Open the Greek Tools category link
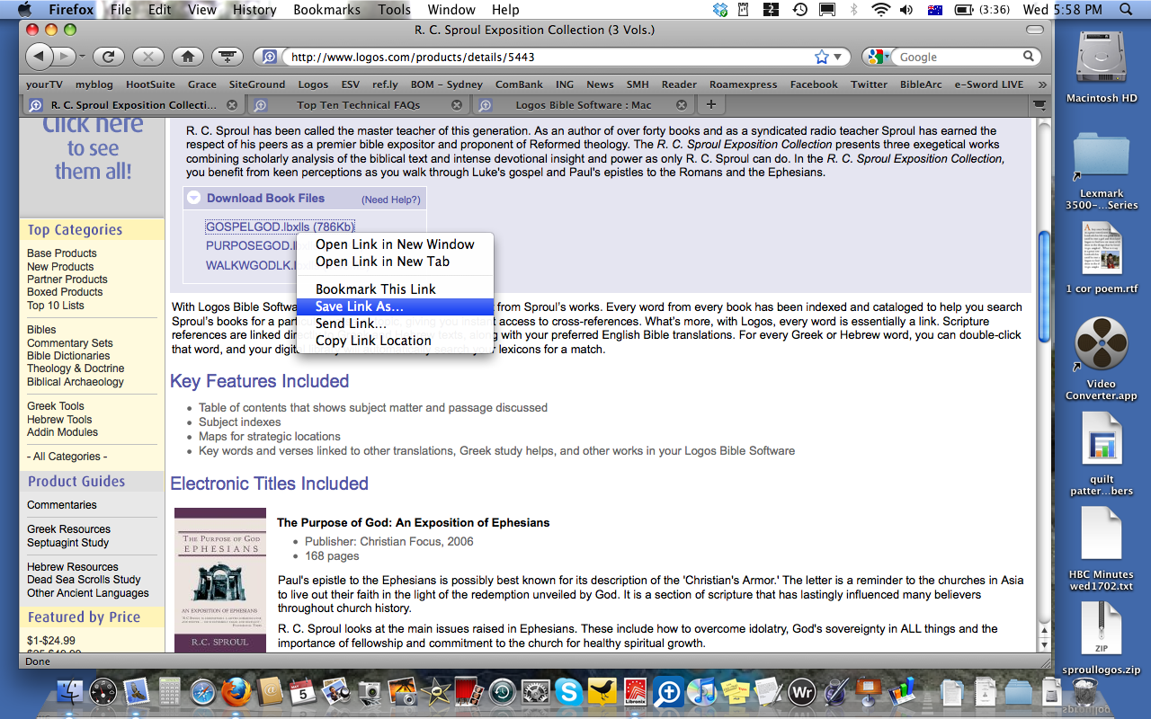Screen dimensions: 1151x719 [56, 406]
